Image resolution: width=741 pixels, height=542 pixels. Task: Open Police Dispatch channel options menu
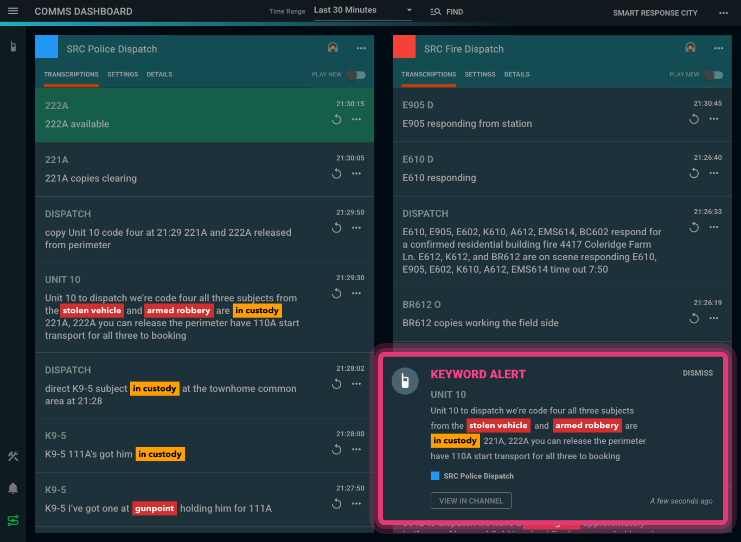(x=361, y=48)
